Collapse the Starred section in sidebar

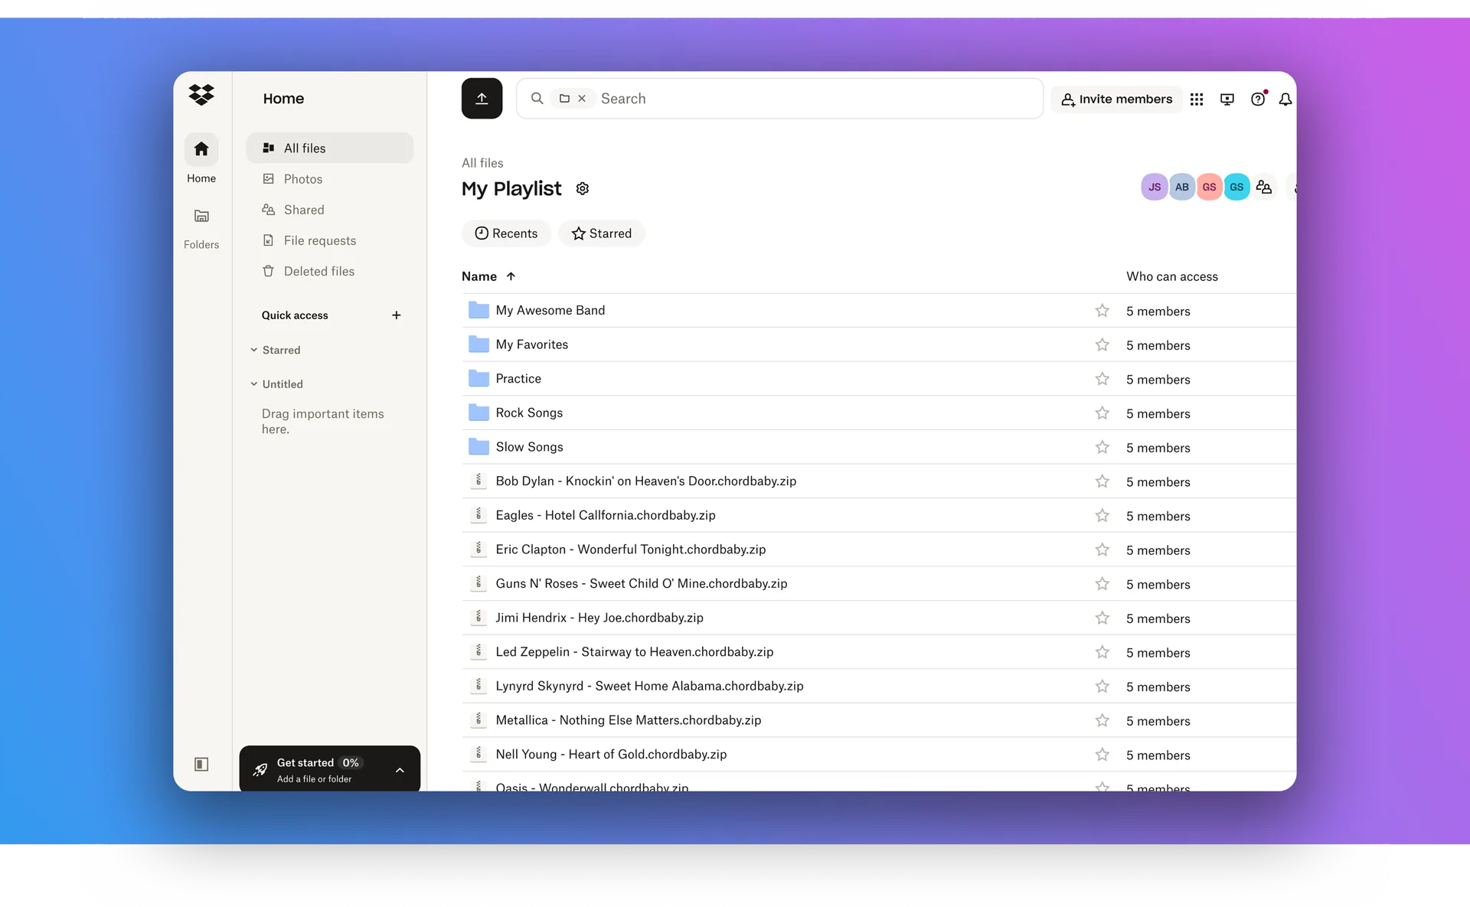[x=253, y=350]
